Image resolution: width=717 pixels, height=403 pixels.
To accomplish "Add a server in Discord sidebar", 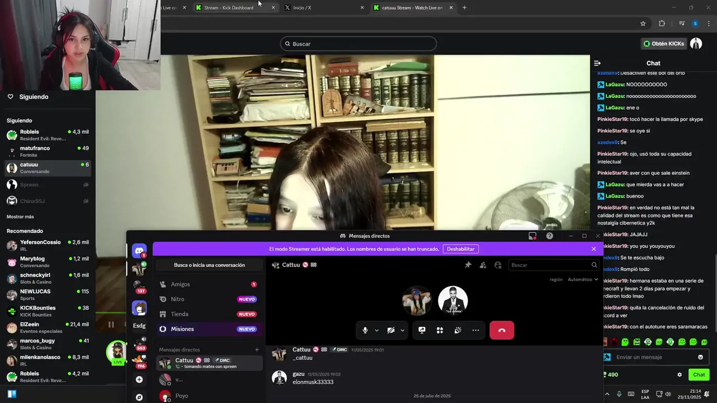I will click(139, 379).
